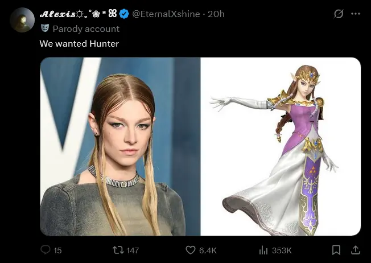Open the share arrow menu
371x263 pixels.
[355, 250]
